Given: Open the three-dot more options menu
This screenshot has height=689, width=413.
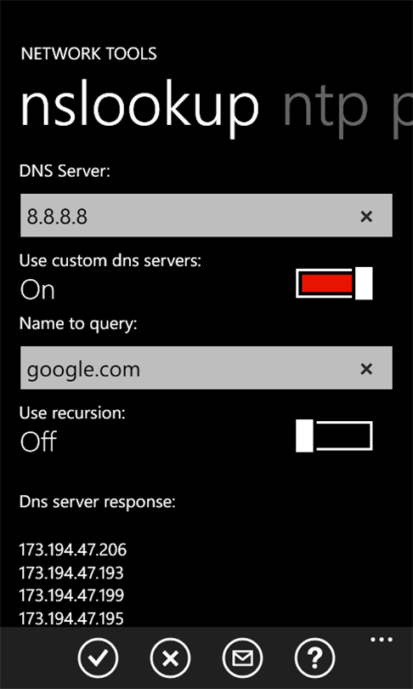Looking at the screenshot, I should tap(382, 640).
